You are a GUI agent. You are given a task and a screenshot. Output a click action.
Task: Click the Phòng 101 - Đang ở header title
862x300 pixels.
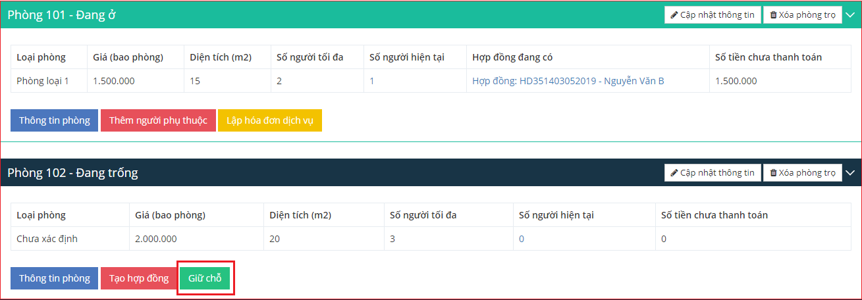pyautogui.click(x=62, y=14)
